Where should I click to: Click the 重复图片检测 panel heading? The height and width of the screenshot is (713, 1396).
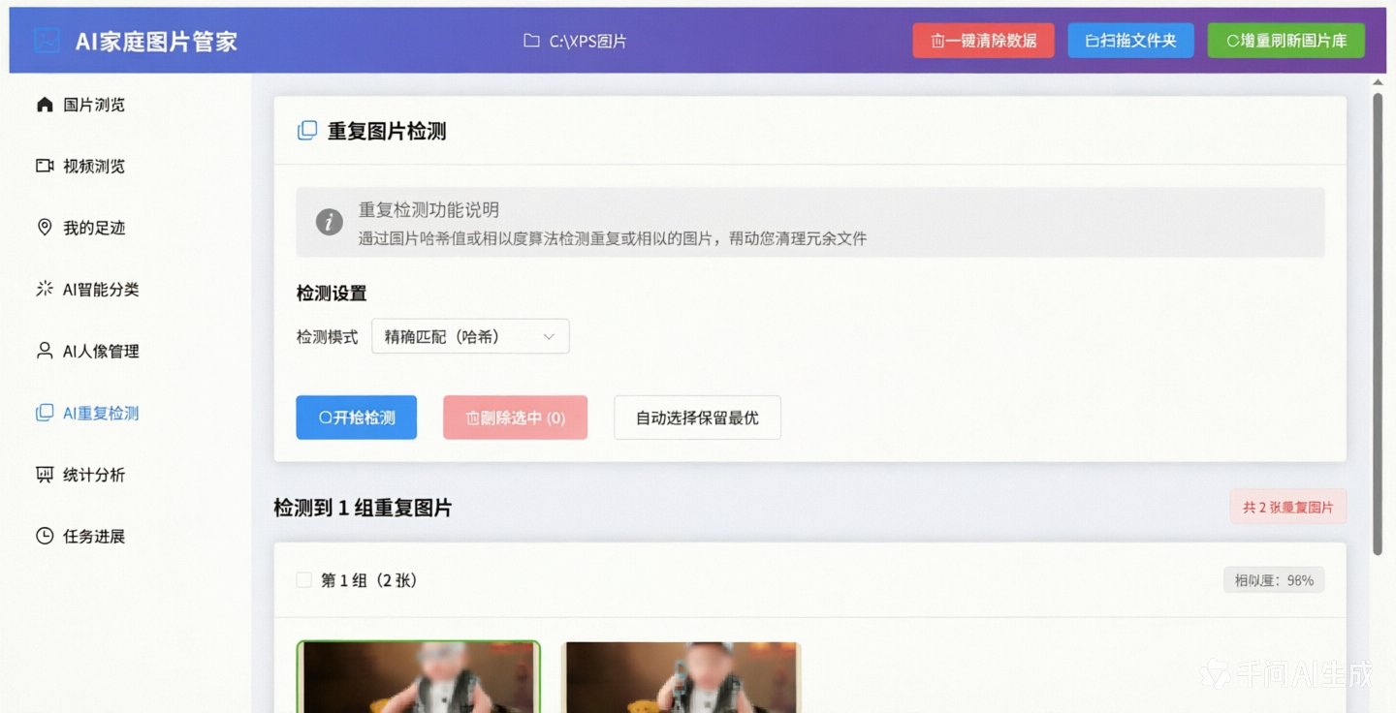[x=387, y=131]
